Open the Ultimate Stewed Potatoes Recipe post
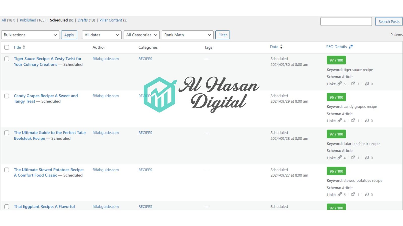The image size is (403, 226). coord(49,173)
